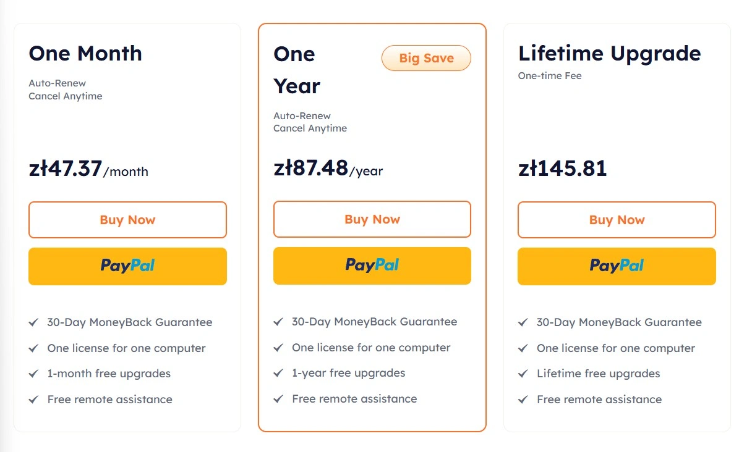This screenshot has width=752, height=452.
Task: Click checkmark beside 1-month free upgrades
Action: point(34,374)
